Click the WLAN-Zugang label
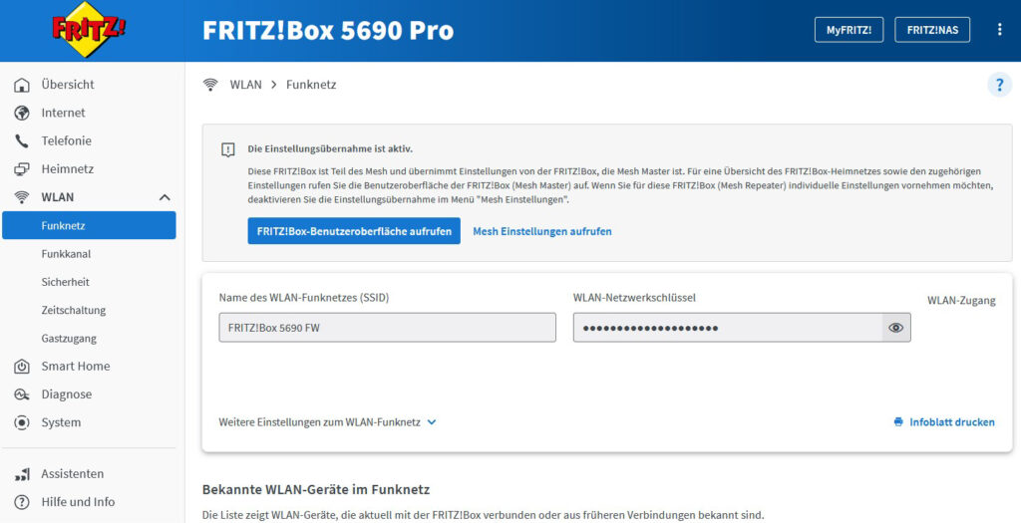The image size is (1021, 523). [961, 301]
